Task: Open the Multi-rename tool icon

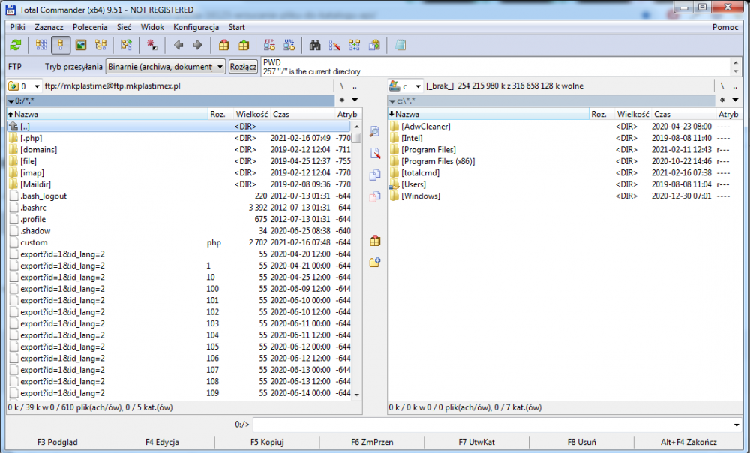Action: click(334, 46)
